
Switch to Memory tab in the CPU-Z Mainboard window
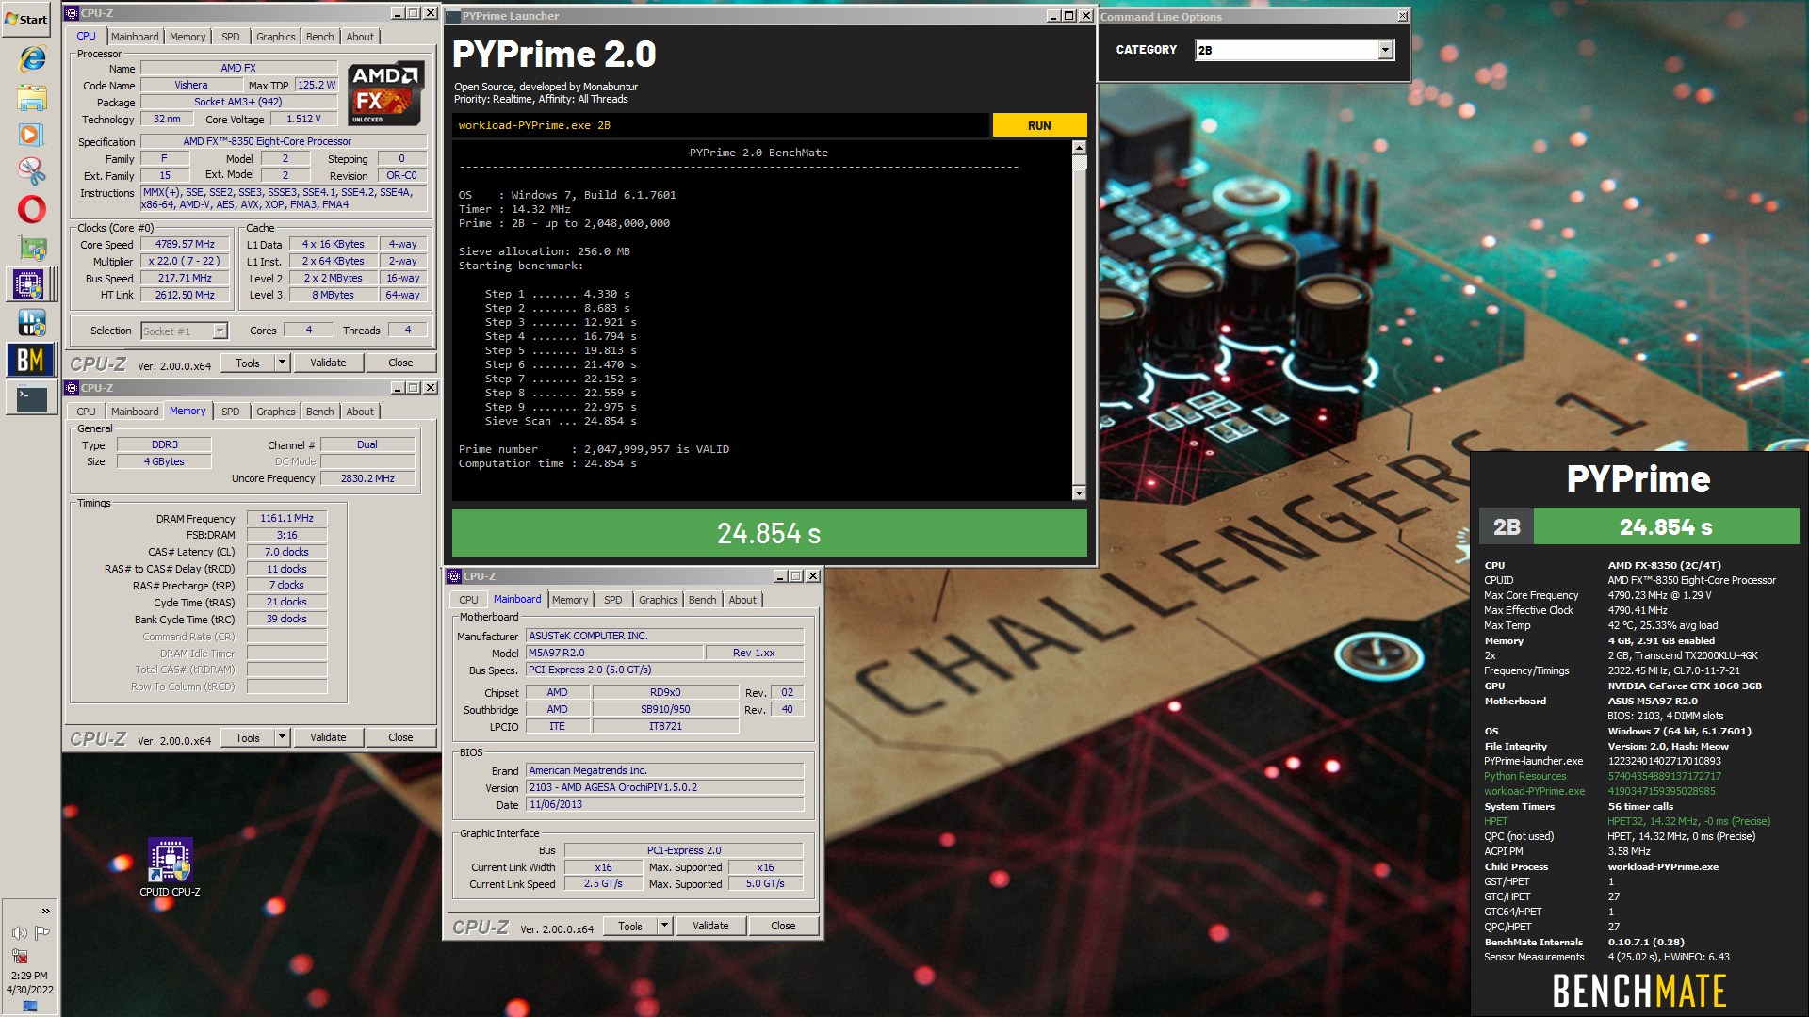click(570, 600)
